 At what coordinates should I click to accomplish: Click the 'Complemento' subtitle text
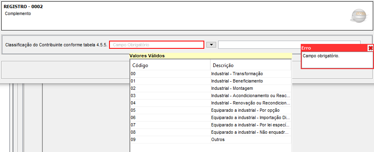[18, 13]
